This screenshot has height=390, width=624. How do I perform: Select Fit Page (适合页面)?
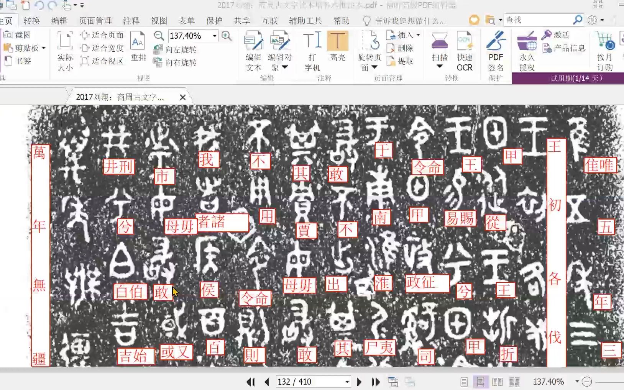click(x=102, y=35)
